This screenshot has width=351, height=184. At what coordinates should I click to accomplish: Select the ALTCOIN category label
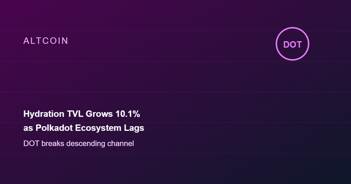[x=46, y=41]
